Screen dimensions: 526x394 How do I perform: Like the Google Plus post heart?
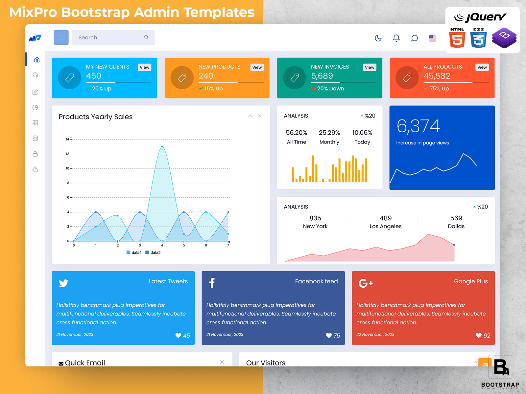[479, 336]
